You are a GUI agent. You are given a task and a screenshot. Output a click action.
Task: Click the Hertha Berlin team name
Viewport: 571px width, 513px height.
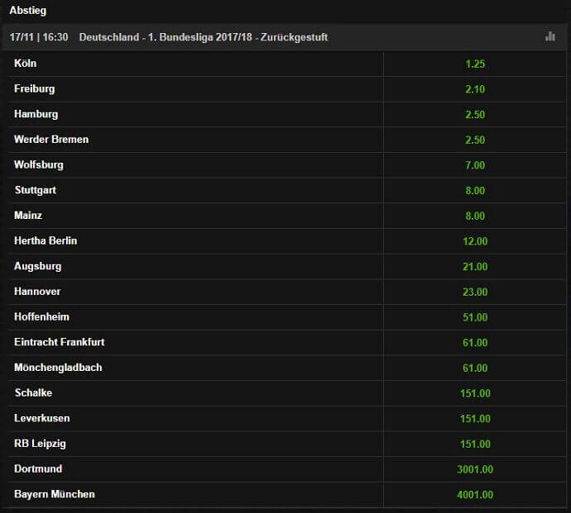pos(46,240)
